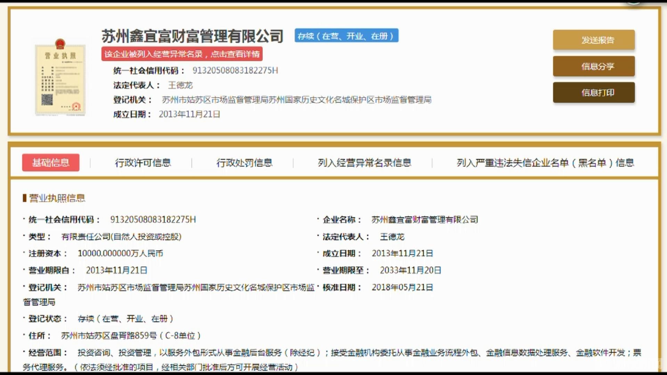
Task: Click the company name heading 苏州鑫宜富财富管理有限公司
Action: [x=192, y=36]
